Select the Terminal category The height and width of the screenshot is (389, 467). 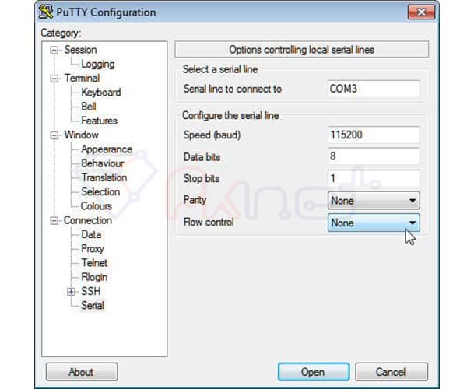point(83,79)
